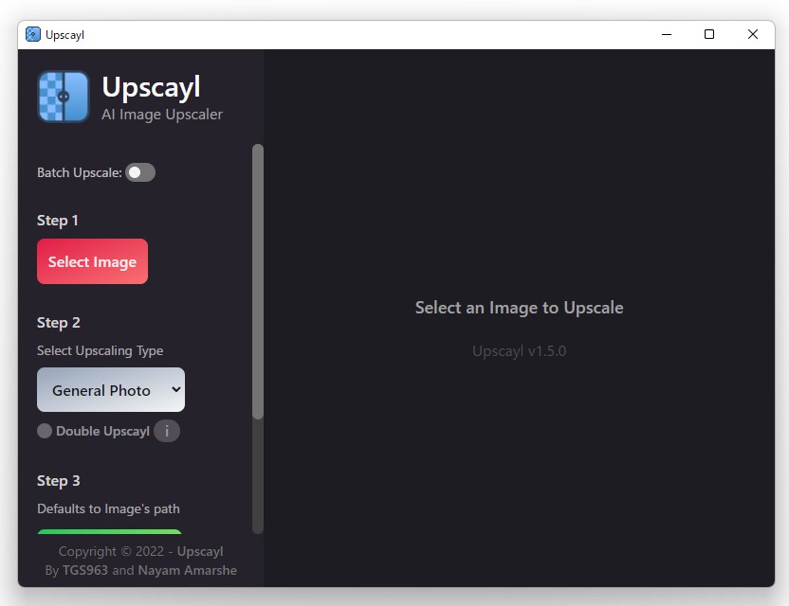The width and height of the screenshot is (789, 606).
Task: Minimize the Upscayl window
Action: point(666,34)
